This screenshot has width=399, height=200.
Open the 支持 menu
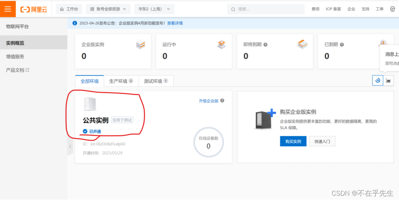point(365,9)
